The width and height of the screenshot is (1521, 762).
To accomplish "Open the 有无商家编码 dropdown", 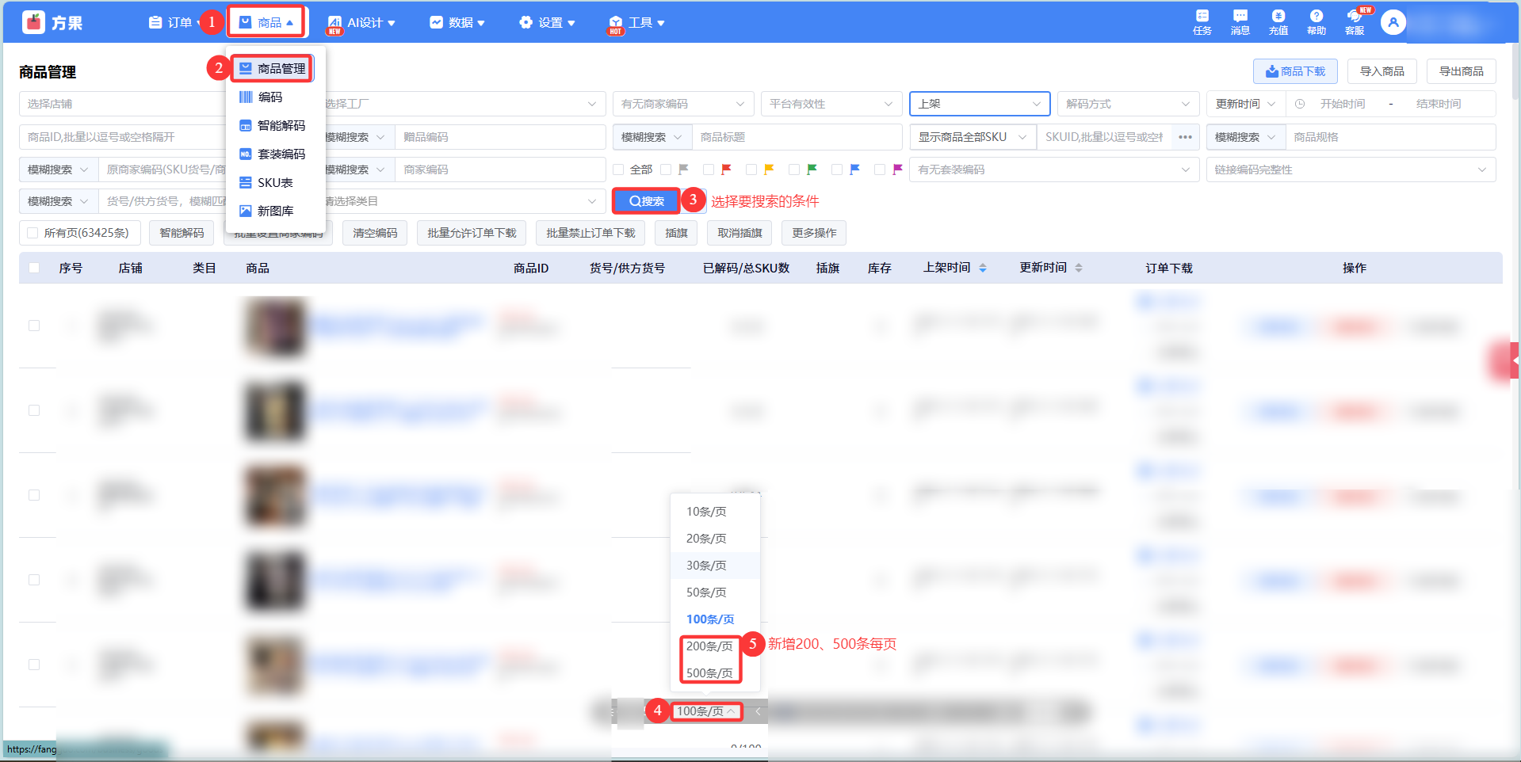I will [683, 104].
